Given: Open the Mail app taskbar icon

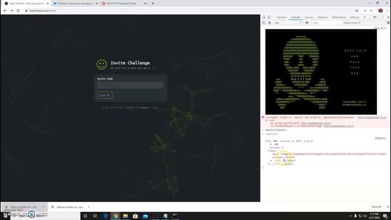Looking at the screenshot, I should (x=145, y=216).
